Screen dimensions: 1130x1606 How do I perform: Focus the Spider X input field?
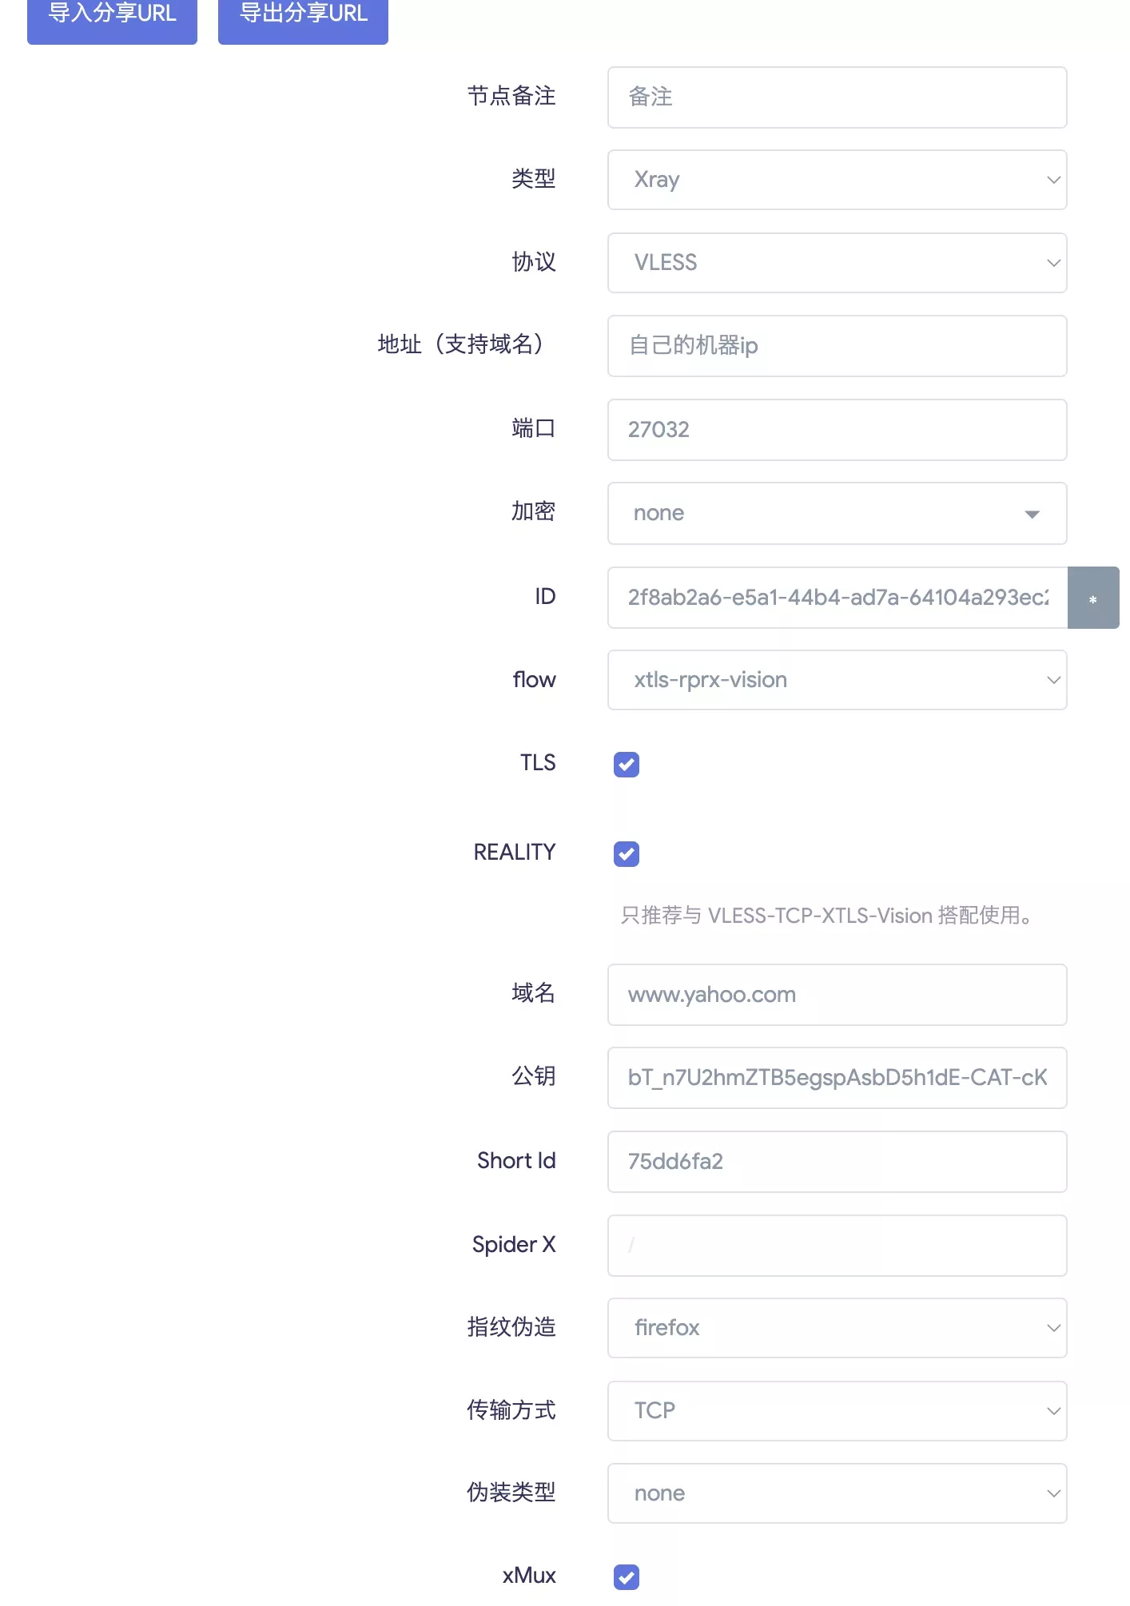837,1246
